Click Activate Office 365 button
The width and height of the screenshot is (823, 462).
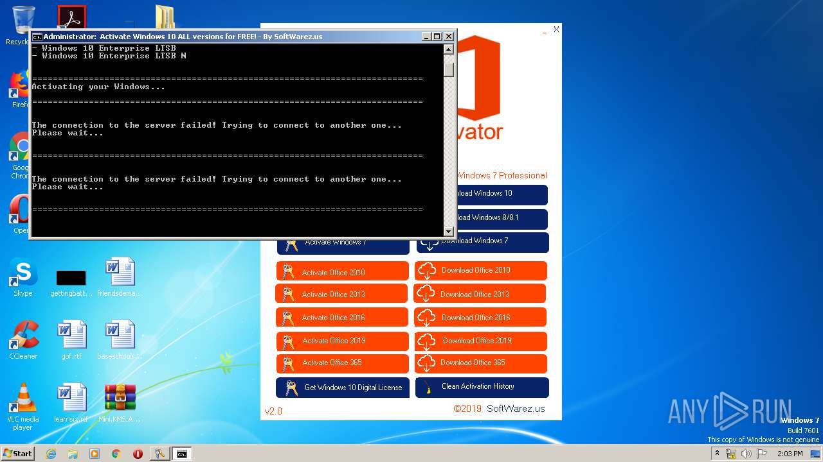(343, 363)
